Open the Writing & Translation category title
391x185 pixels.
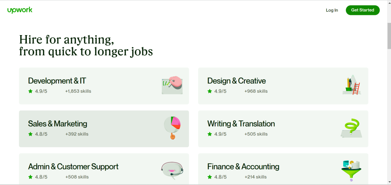coord(241,124)
